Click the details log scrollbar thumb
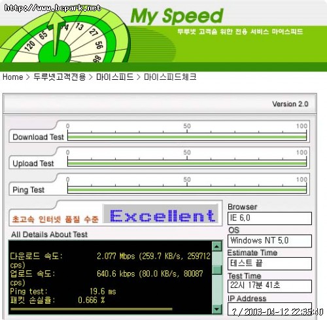 [217, 270]
